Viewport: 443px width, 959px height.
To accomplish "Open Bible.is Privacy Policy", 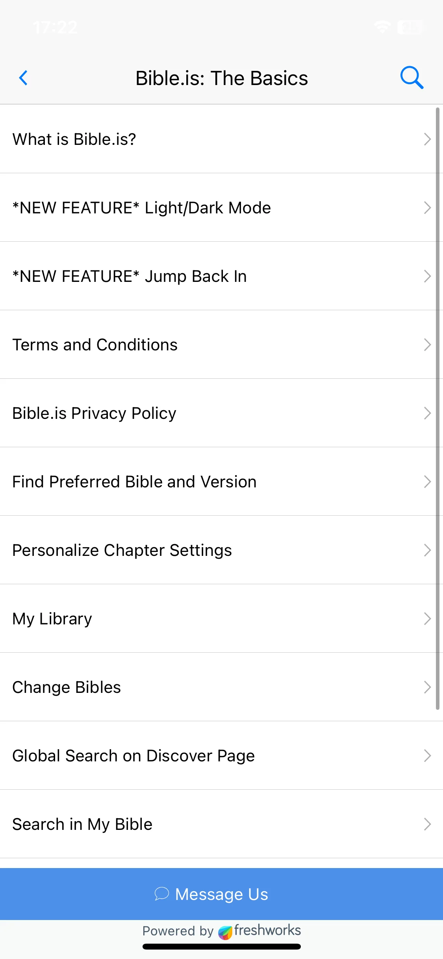I will point(221,413).
